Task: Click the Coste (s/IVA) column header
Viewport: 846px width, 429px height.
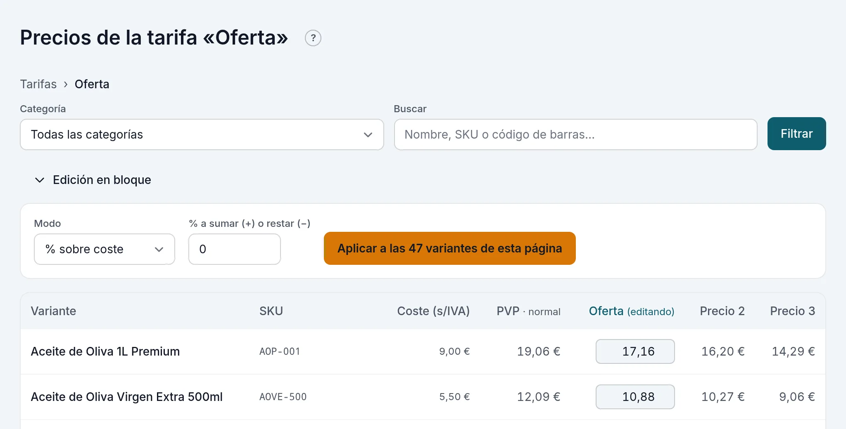Action: point(433,311)
